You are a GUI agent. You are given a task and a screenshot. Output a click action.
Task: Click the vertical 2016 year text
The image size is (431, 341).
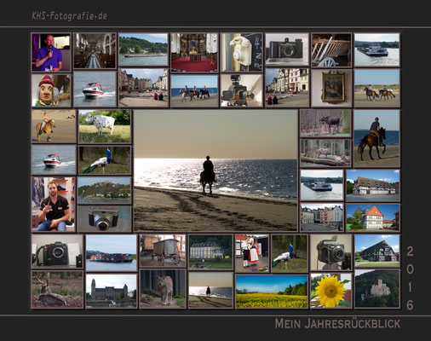(410, 278)
